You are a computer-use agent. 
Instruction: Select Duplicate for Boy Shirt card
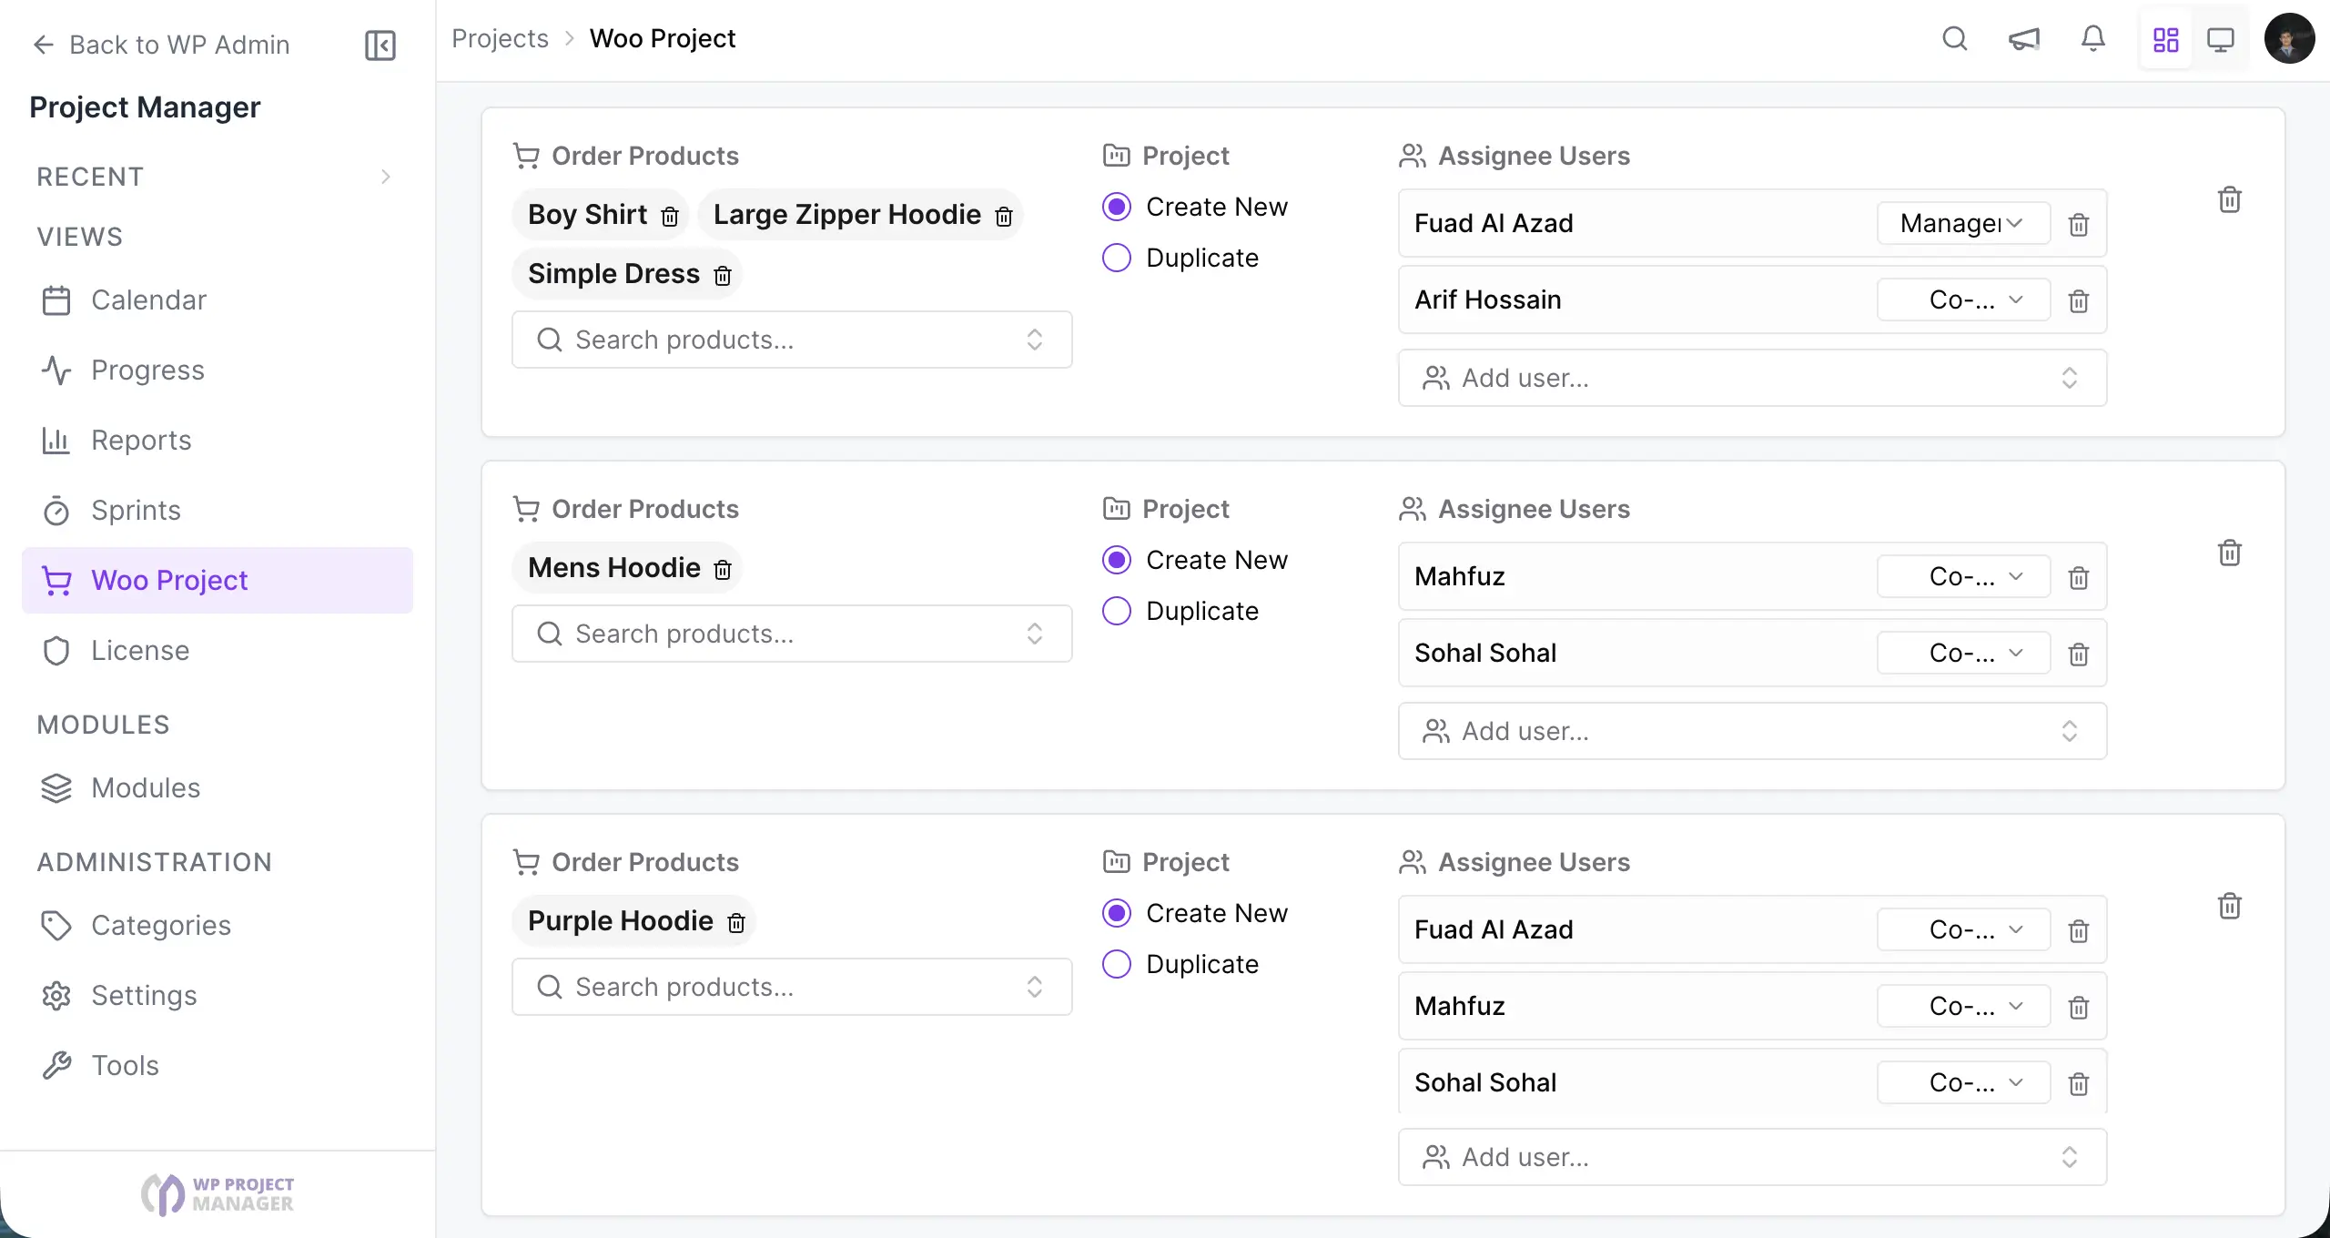click(1117, 258)
